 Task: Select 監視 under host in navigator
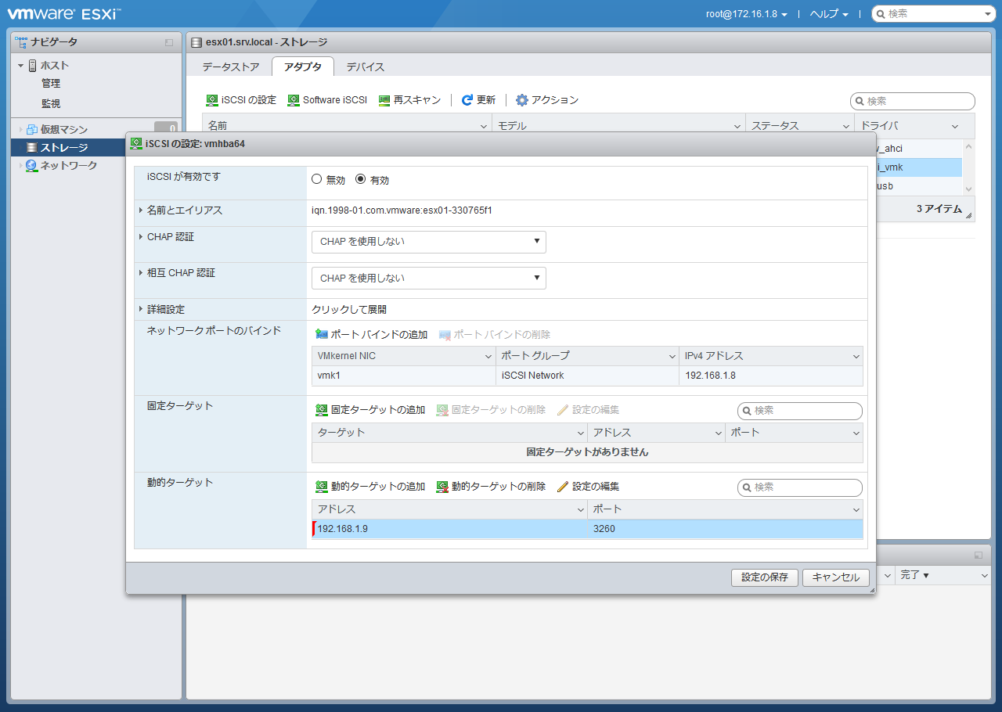click(x=51, y=103)
